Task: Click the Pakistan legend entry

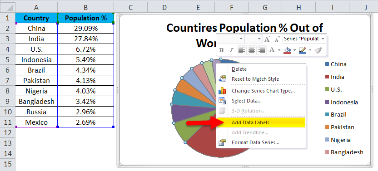Action: pos(339,127)
